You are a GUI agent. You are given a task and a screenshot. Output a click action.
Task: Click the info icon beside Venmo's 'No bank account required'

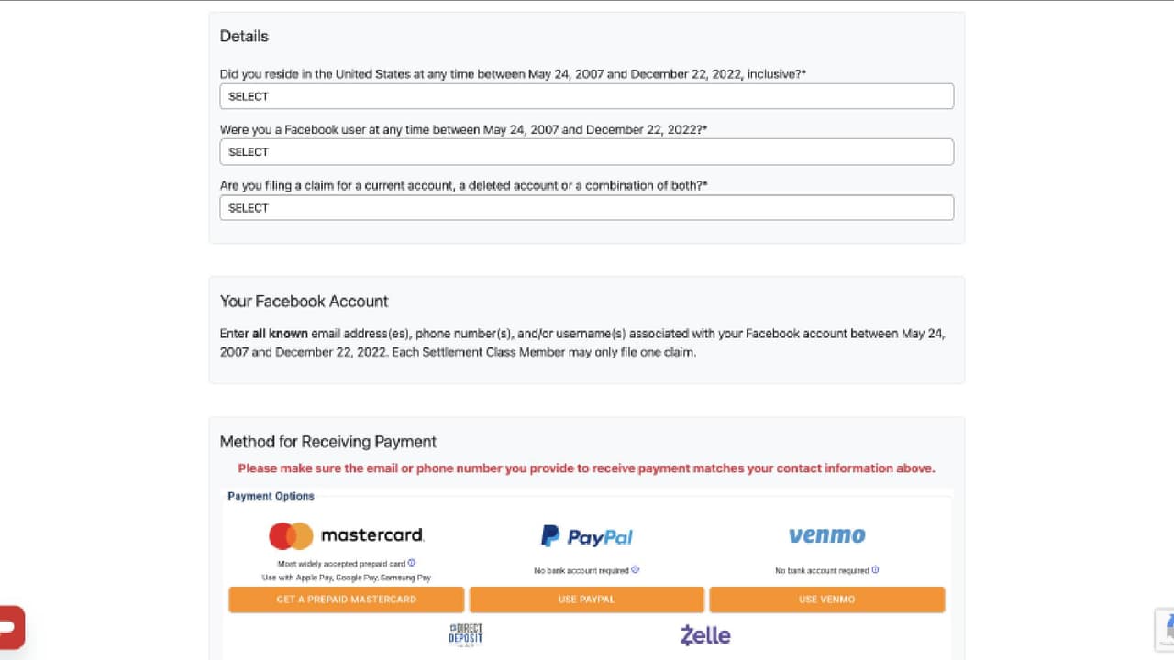(x=875, y=569)
